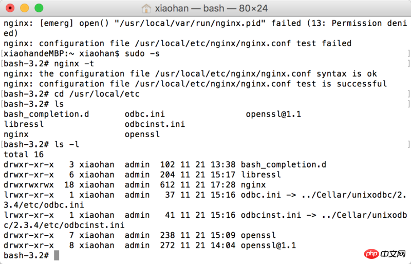Click the 'total 16' output line
Image resolution: width=411 pixels, height=264 pixels.
coord(24,155)
